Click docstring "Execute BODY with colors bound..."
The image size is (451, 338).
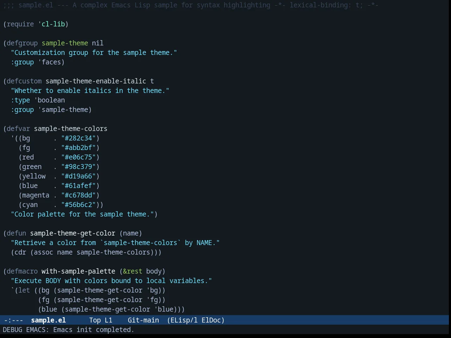(x=111, y=281)
